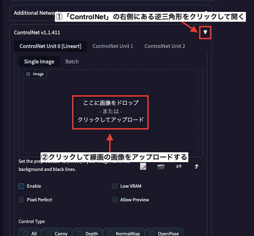Image resolution: width=254 pixels, height=236 pixels.
Task: Click the mirror webcam swap arrows icon
Action: (x=179, y=166)
